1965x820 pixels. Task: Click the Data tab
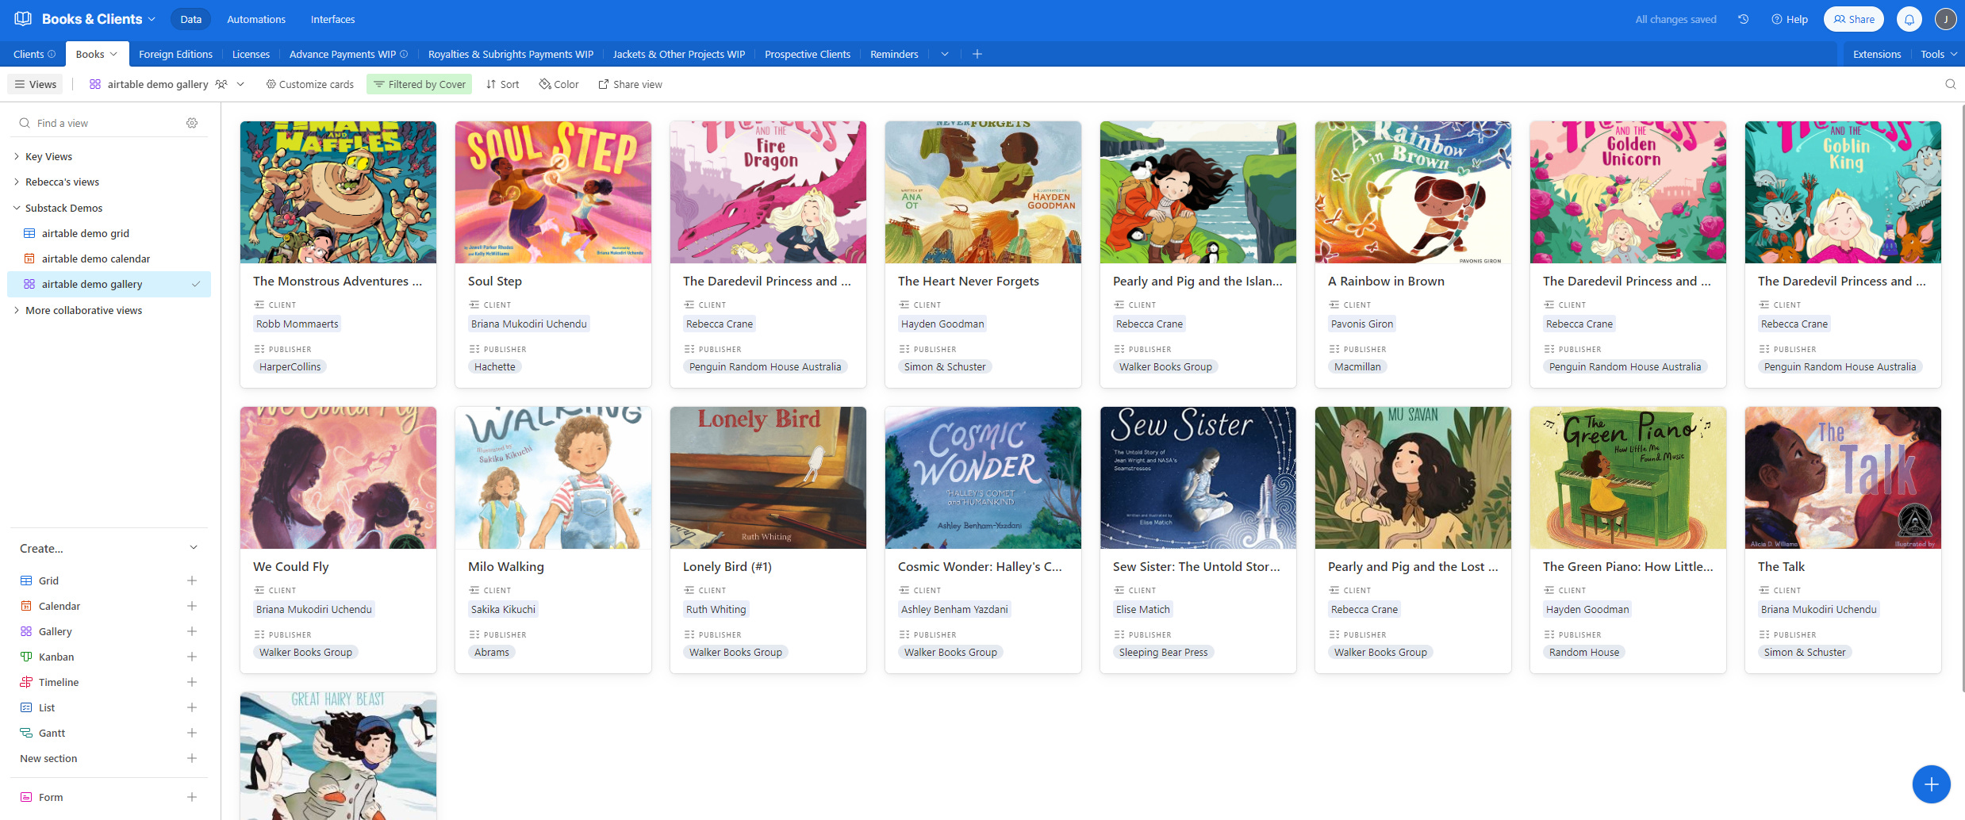pos(190,19)
